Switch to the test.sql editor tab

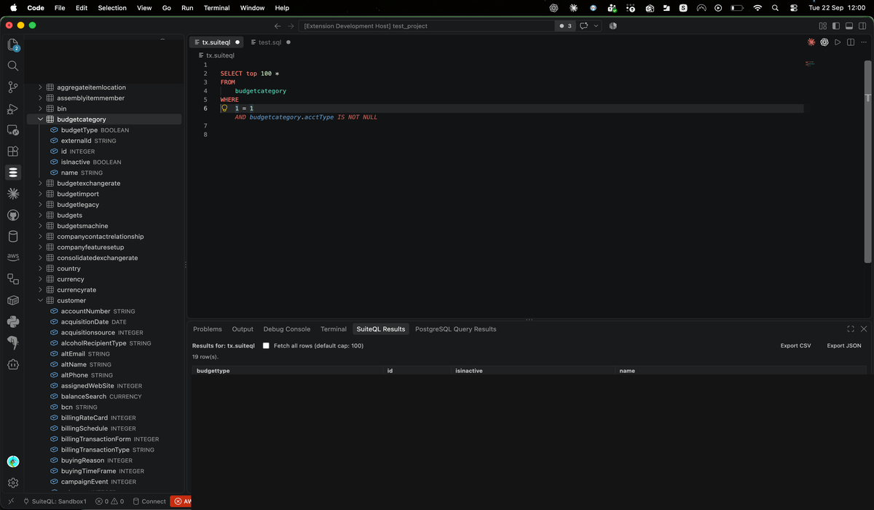tap(269, 42)
